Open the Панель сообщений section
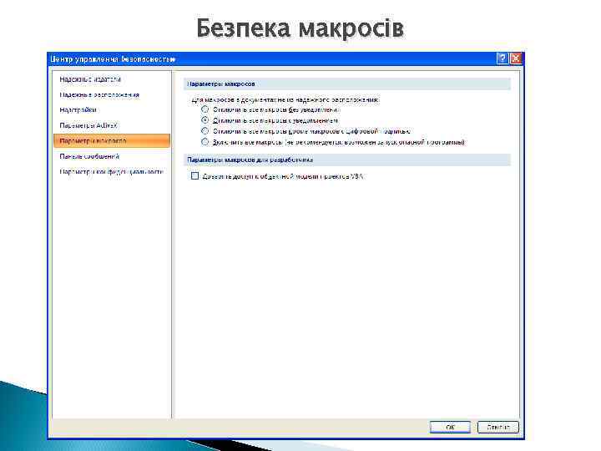The width and height of the screenshot is (601, 451). click(89, 156)
